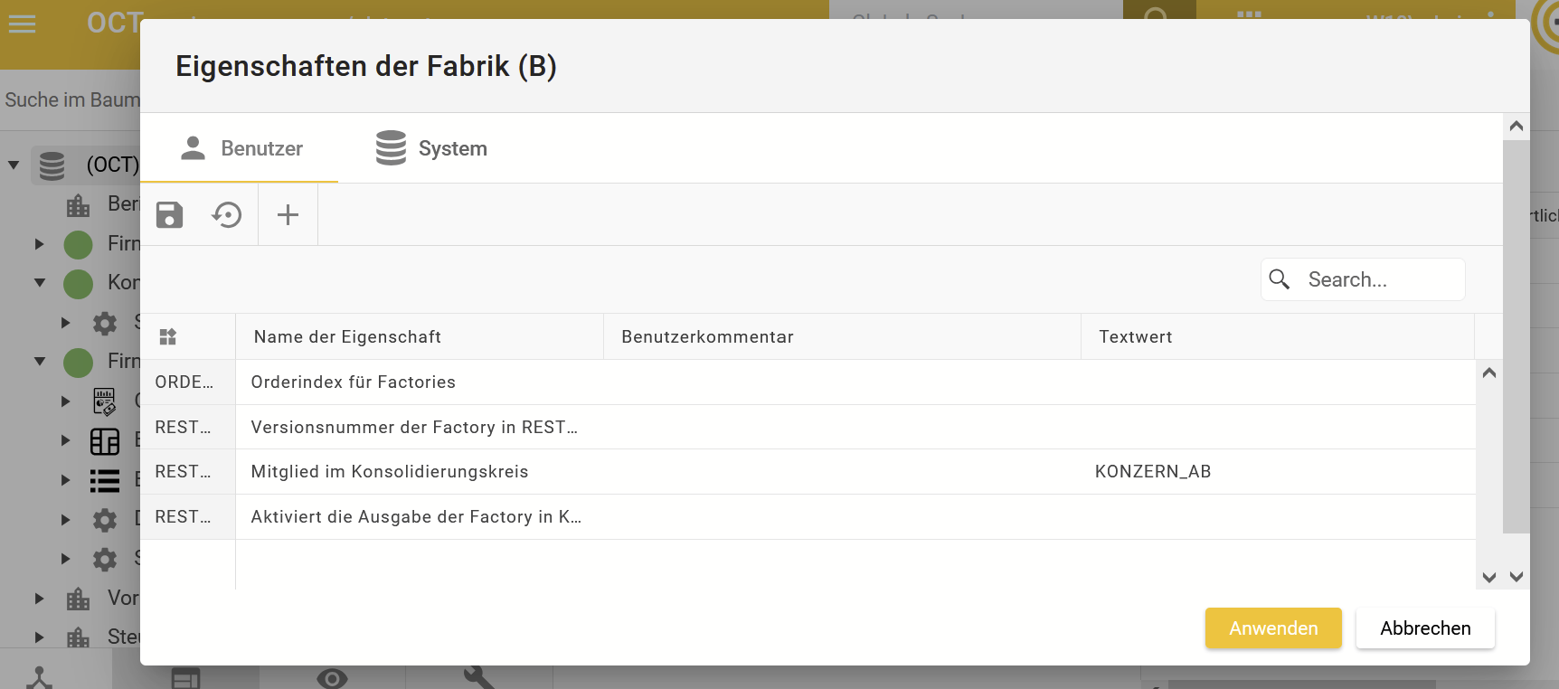
Task: Select the Mitglied im Konsolidierungskreis row
Action: point(633,472)
